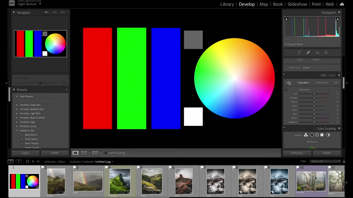The image size is (353, 198).
Task: Adjust the Magenta saturation slider
Action: point(314,122)
